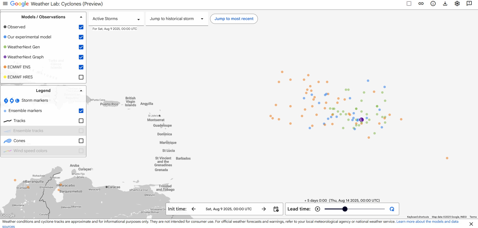Click the numbered storm marker icon
Image resolution: width=478 pixels, height=228 pixels.
click(x=6, y=101)
